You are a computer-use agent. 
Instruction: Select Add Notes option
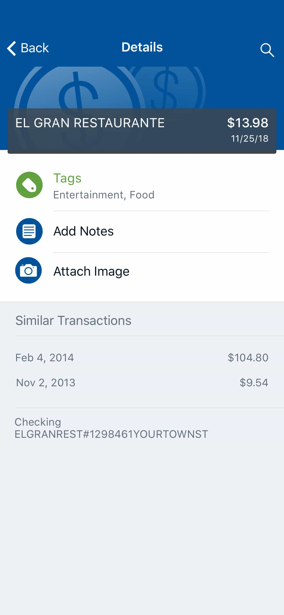142,231
